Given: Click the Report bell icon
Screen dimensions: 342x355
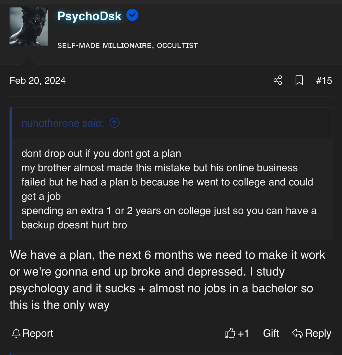Looking at the screenshot, I should (x=16, y=333).
